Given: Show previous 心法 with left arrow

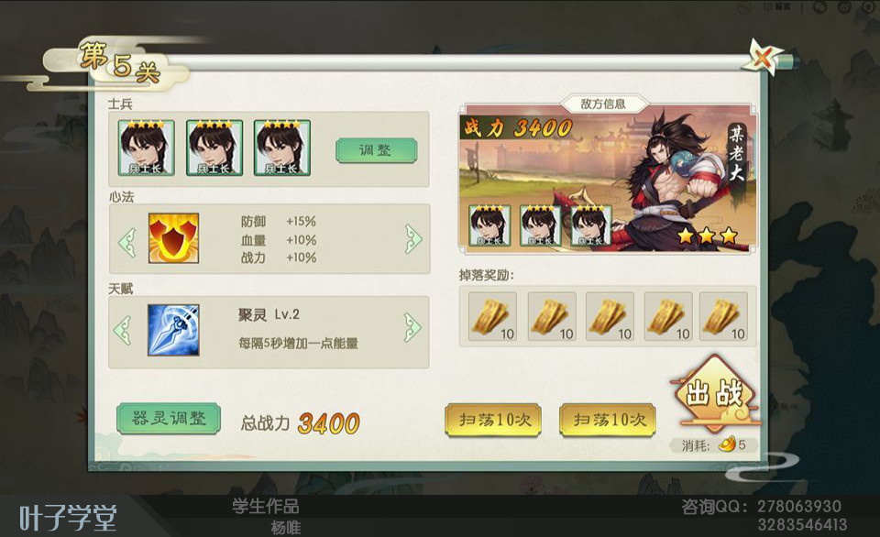Looking at the screenshot, I should (x=127, y=243).
